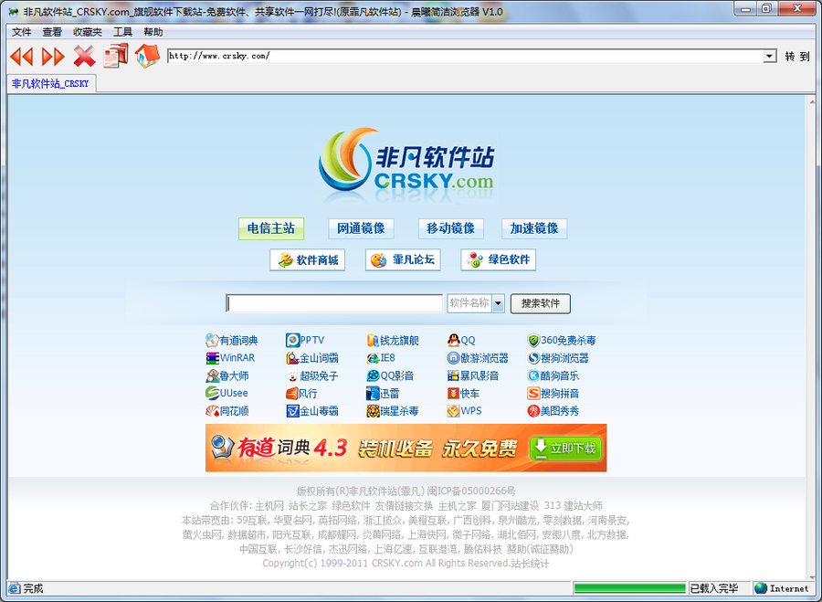
Task: Click the red X stop-loading icon
Action: coord(84,56)
